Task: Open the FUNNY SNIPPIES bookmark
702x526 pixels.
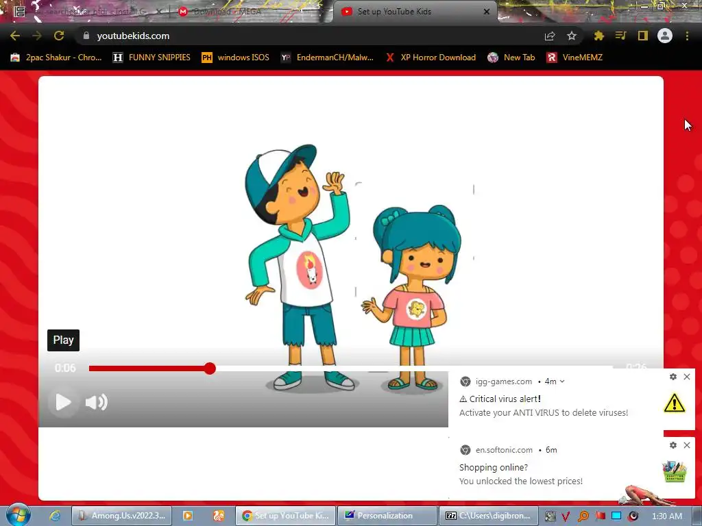Action: tap(152, 58)
